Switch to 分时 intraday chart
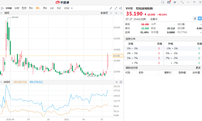202x121 pixels. 17,8
